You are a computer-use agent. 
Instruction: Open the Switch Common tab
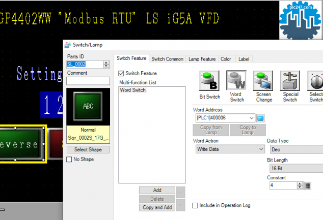[x=168, y=59]
